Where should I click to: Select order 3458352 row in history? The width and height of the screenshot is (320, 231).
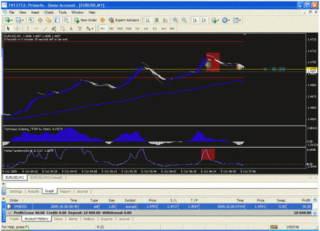pyautogui.click(x=159, y=206)
